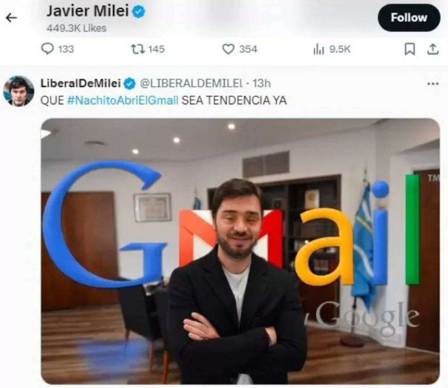The image size is (448, 388).
Task: Like the post with the heart icon
Action: click(228, 49)
